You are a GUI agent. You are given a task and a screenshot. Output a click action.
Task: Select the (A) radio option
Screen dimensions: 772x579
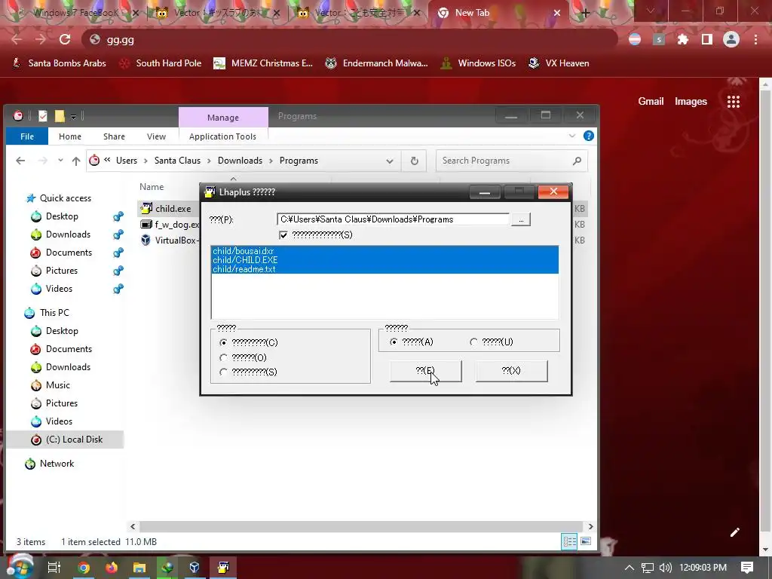394,342
